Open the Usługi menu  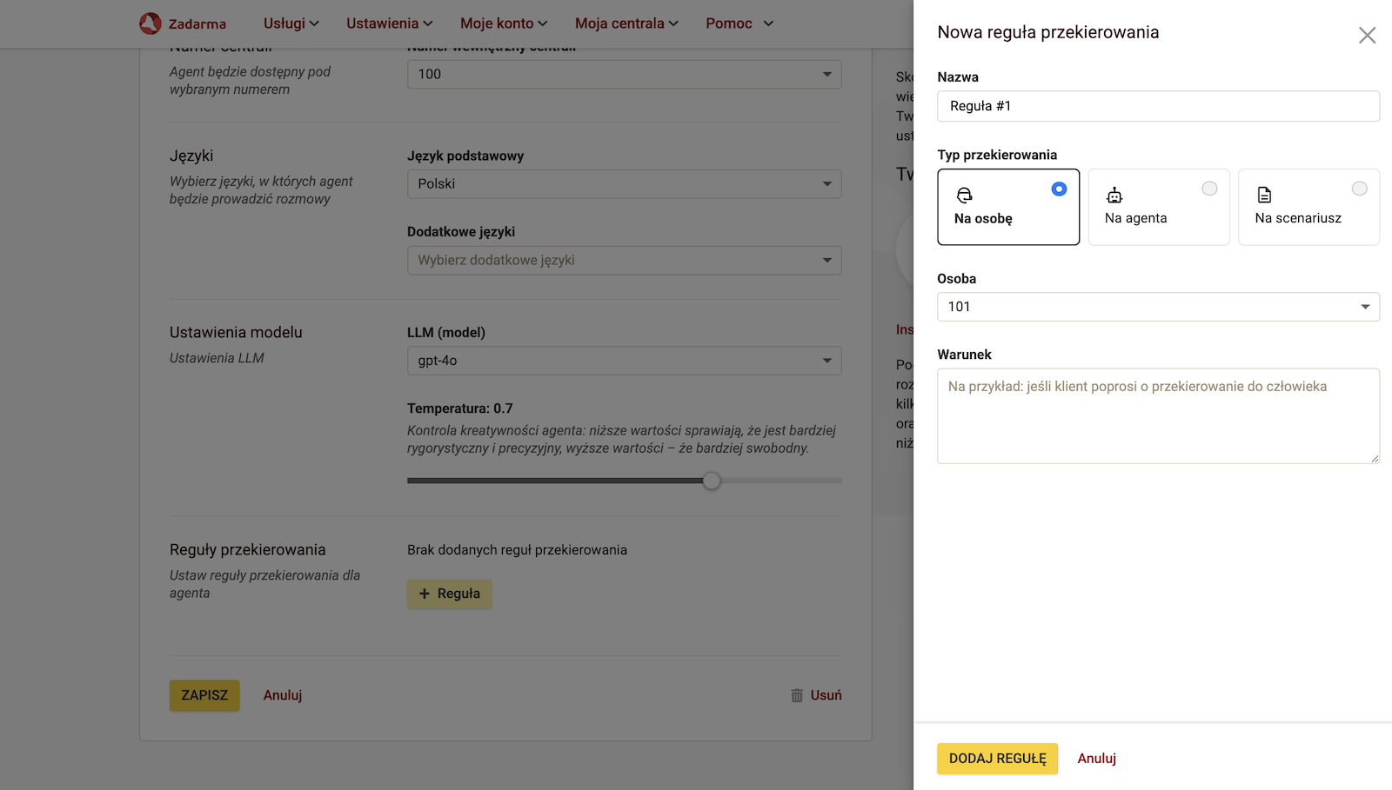(291, 23)
